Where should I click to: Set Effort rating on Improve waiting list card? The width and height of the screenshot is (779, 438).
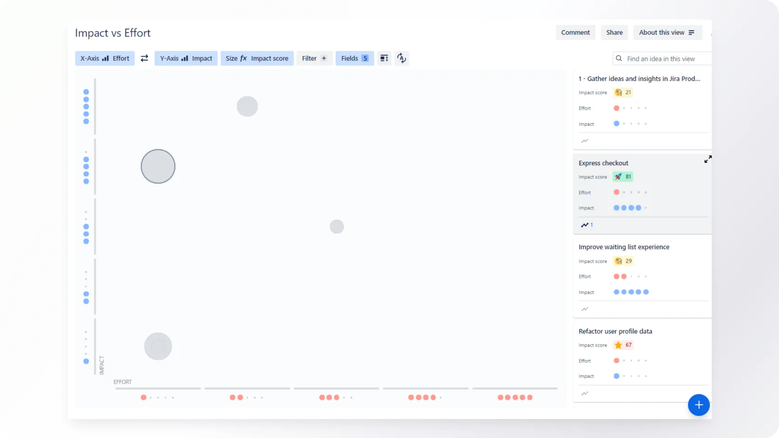click(x=631, y=277)
